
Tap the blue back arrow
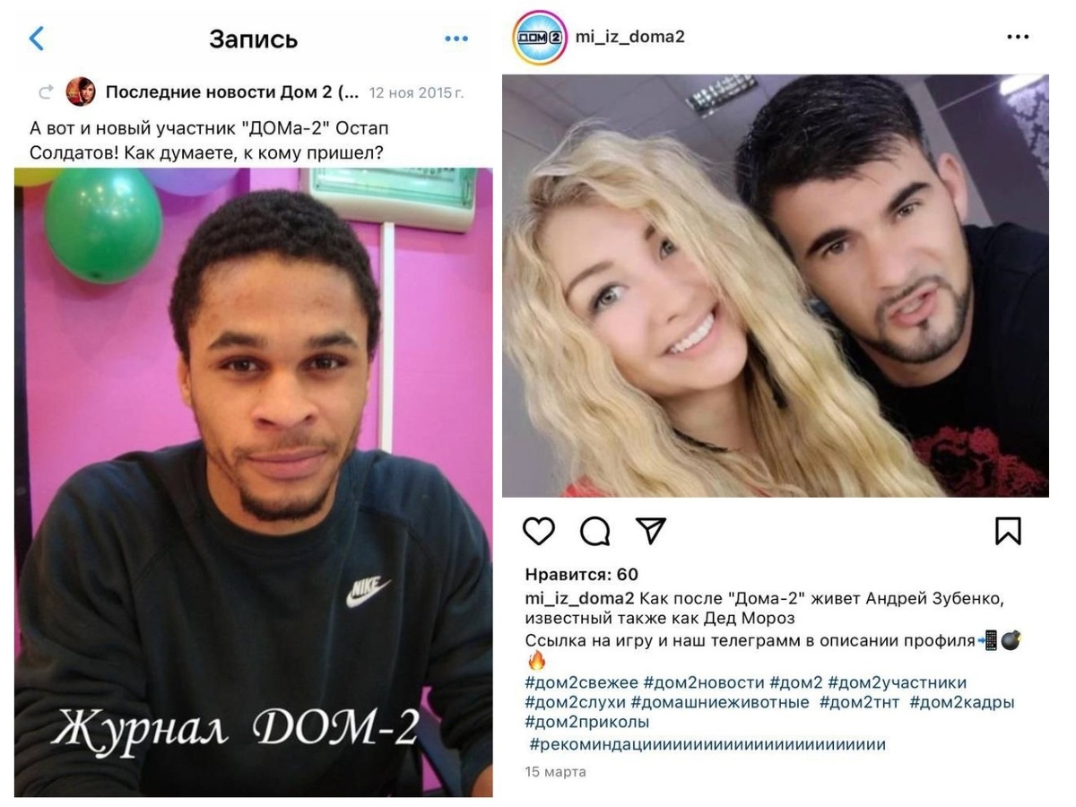point(36,39)
